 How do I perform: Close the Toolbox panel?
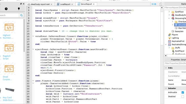[x=24, y=4]
